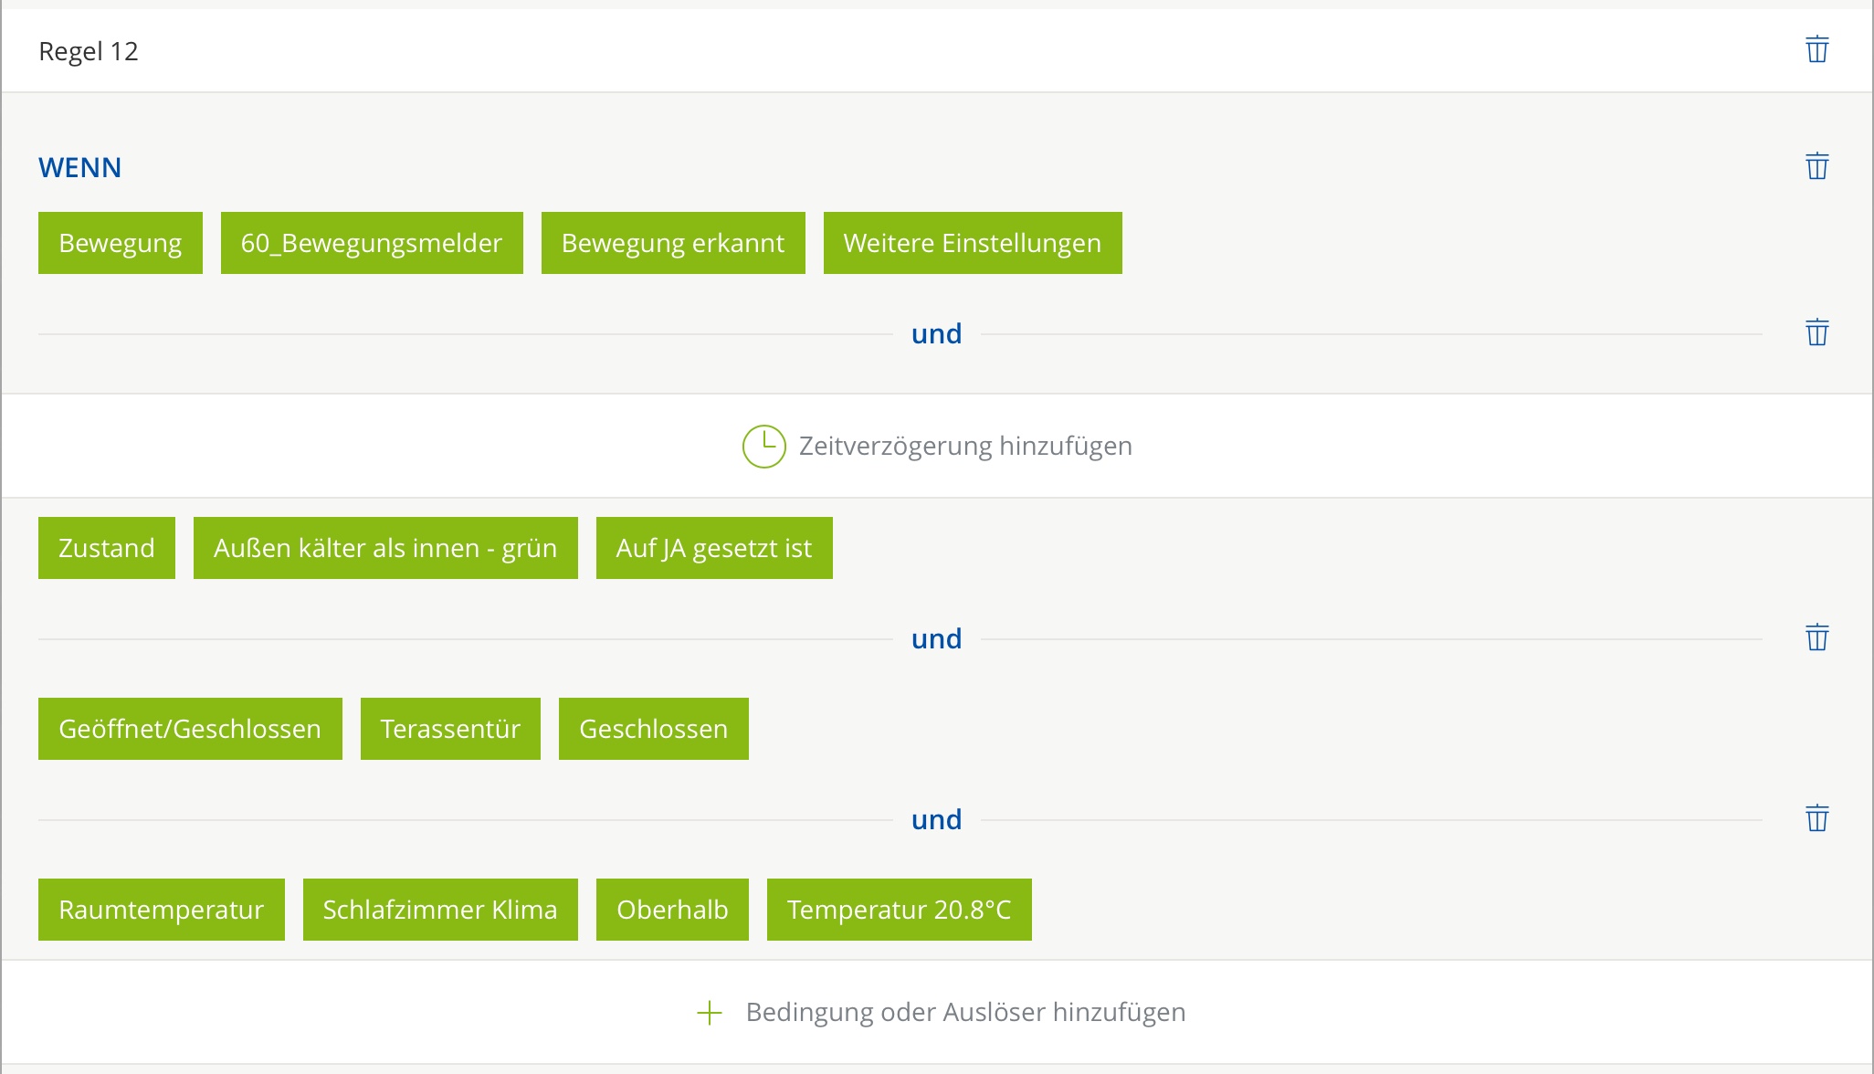
Task: Delete the 'und' separator above the Terassentür row
Action: [1816, 637]
